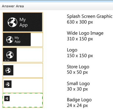Viewport: 113px width, 109px height.
Task: Click the tiny badge logo globe image
Action: [x=7, y=99]
